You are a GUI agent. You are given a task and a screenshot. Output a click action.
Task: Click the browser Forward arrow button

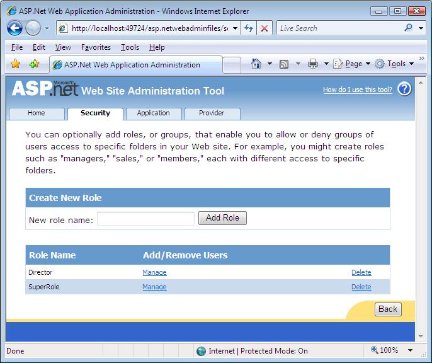33,28
